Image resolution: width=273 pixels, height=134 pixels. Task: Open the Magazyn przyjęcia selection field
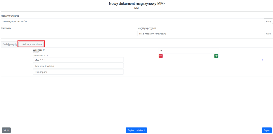point(200,34)
